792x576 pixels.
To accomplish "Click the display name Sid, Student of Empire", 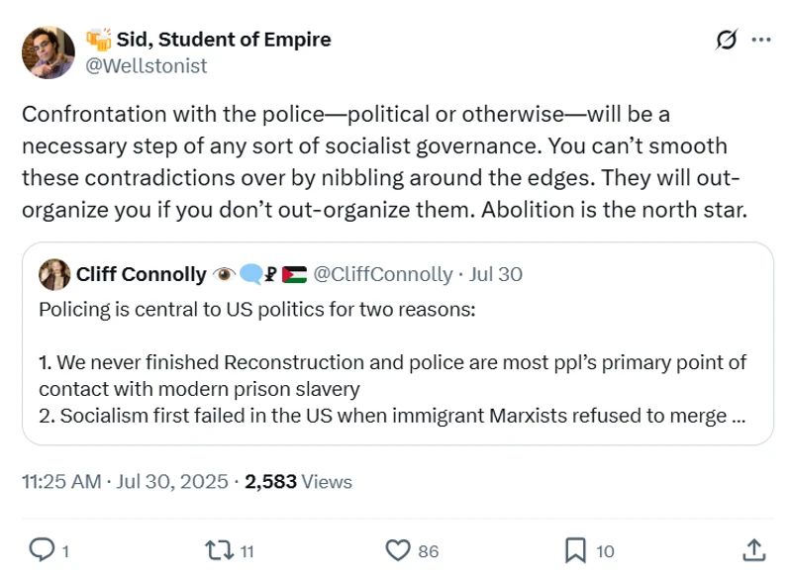I will (x=224, y=40).
